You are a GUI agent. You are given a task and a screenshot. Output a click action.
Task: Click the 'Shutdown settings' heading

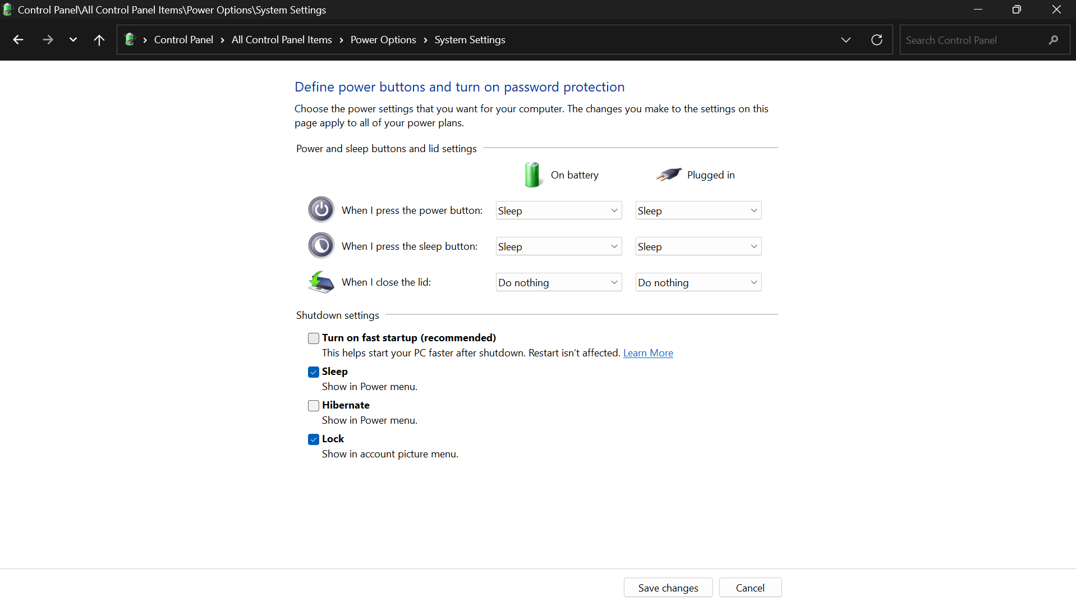pos(338,315)
